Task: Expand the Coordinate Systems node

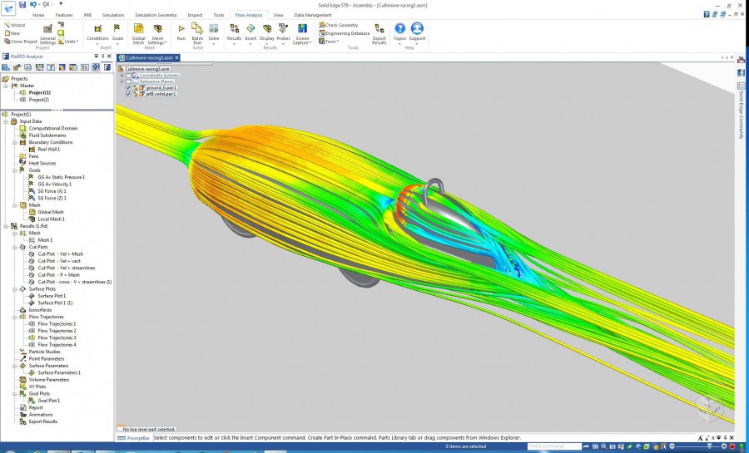Action: 122,76
